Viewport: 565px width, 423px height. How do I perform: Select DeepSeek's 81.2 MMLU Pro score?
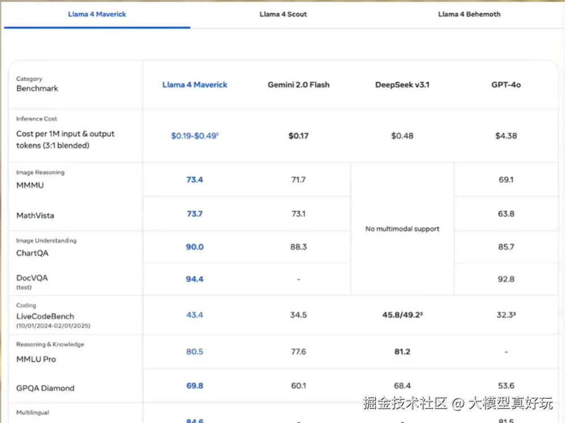(402, 351)
